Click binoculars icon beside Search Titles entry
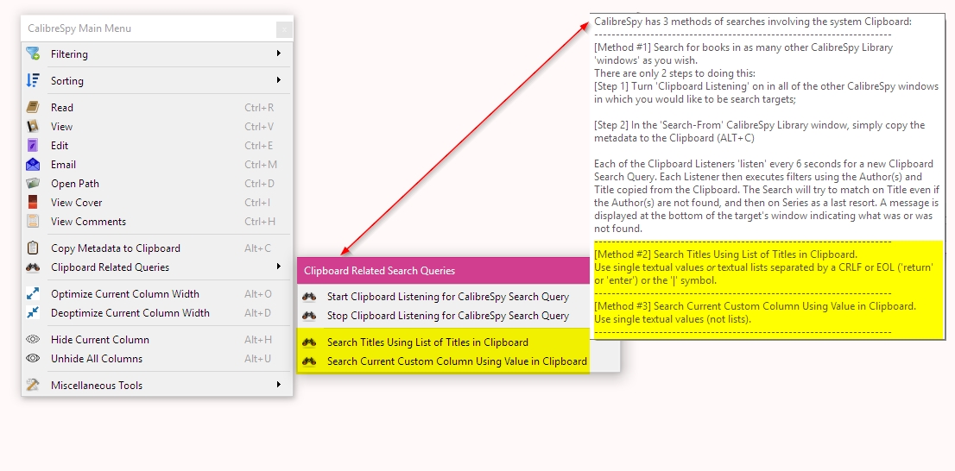 309,342
